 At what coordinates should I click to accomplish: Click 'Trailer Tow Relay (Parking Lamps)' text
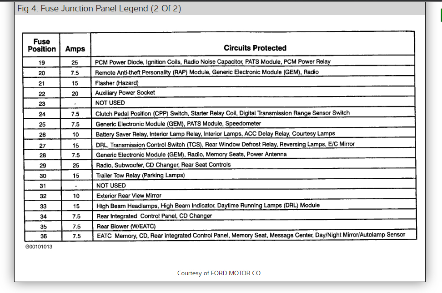click(141, 176)
